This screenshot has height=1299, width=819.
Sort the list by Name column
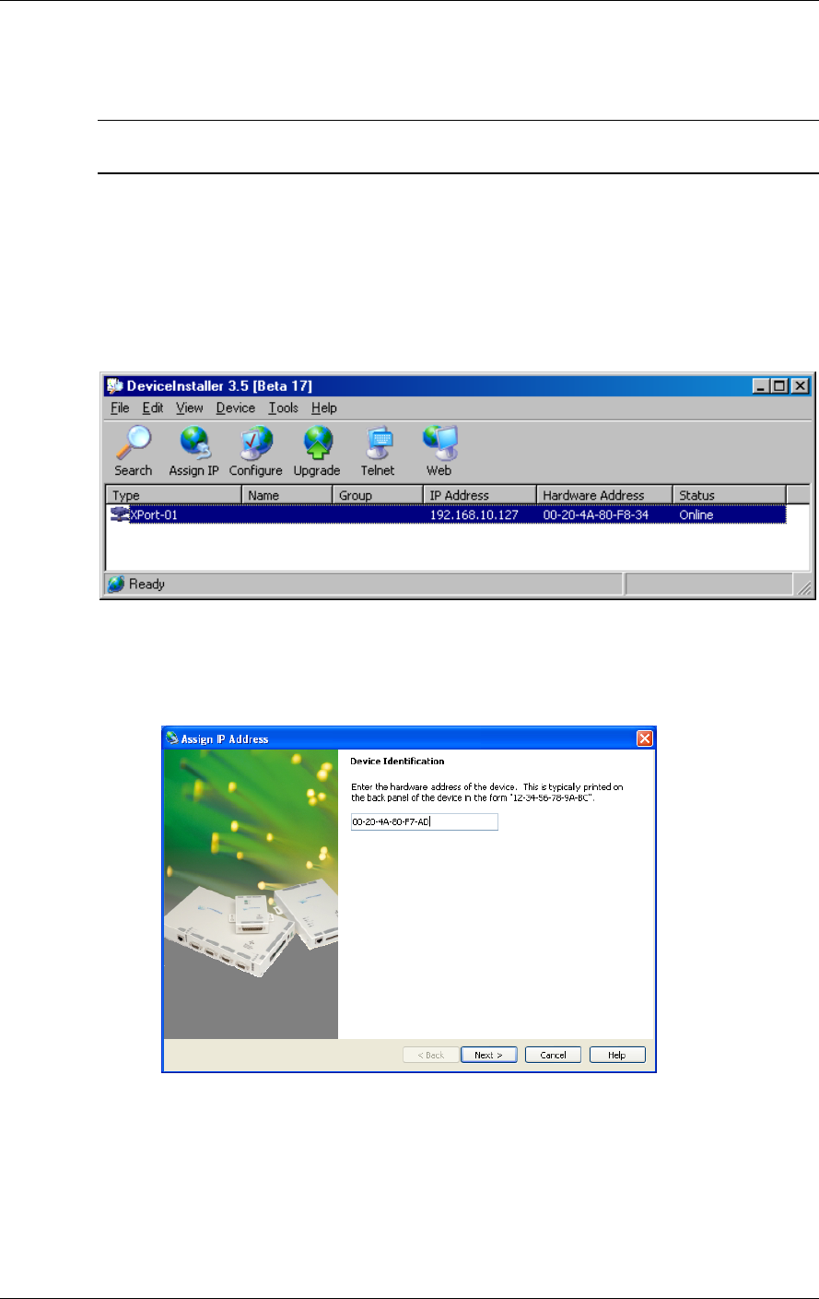coord(287,495)
